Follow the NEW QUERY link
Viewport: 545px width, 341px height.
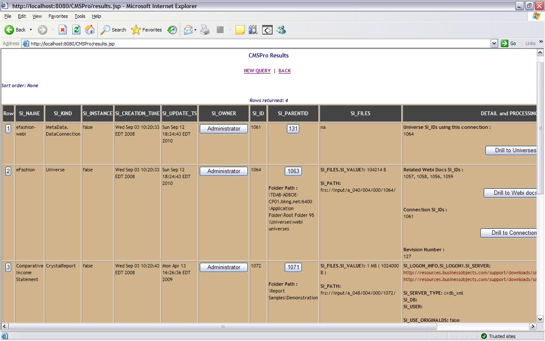point(257,71)
